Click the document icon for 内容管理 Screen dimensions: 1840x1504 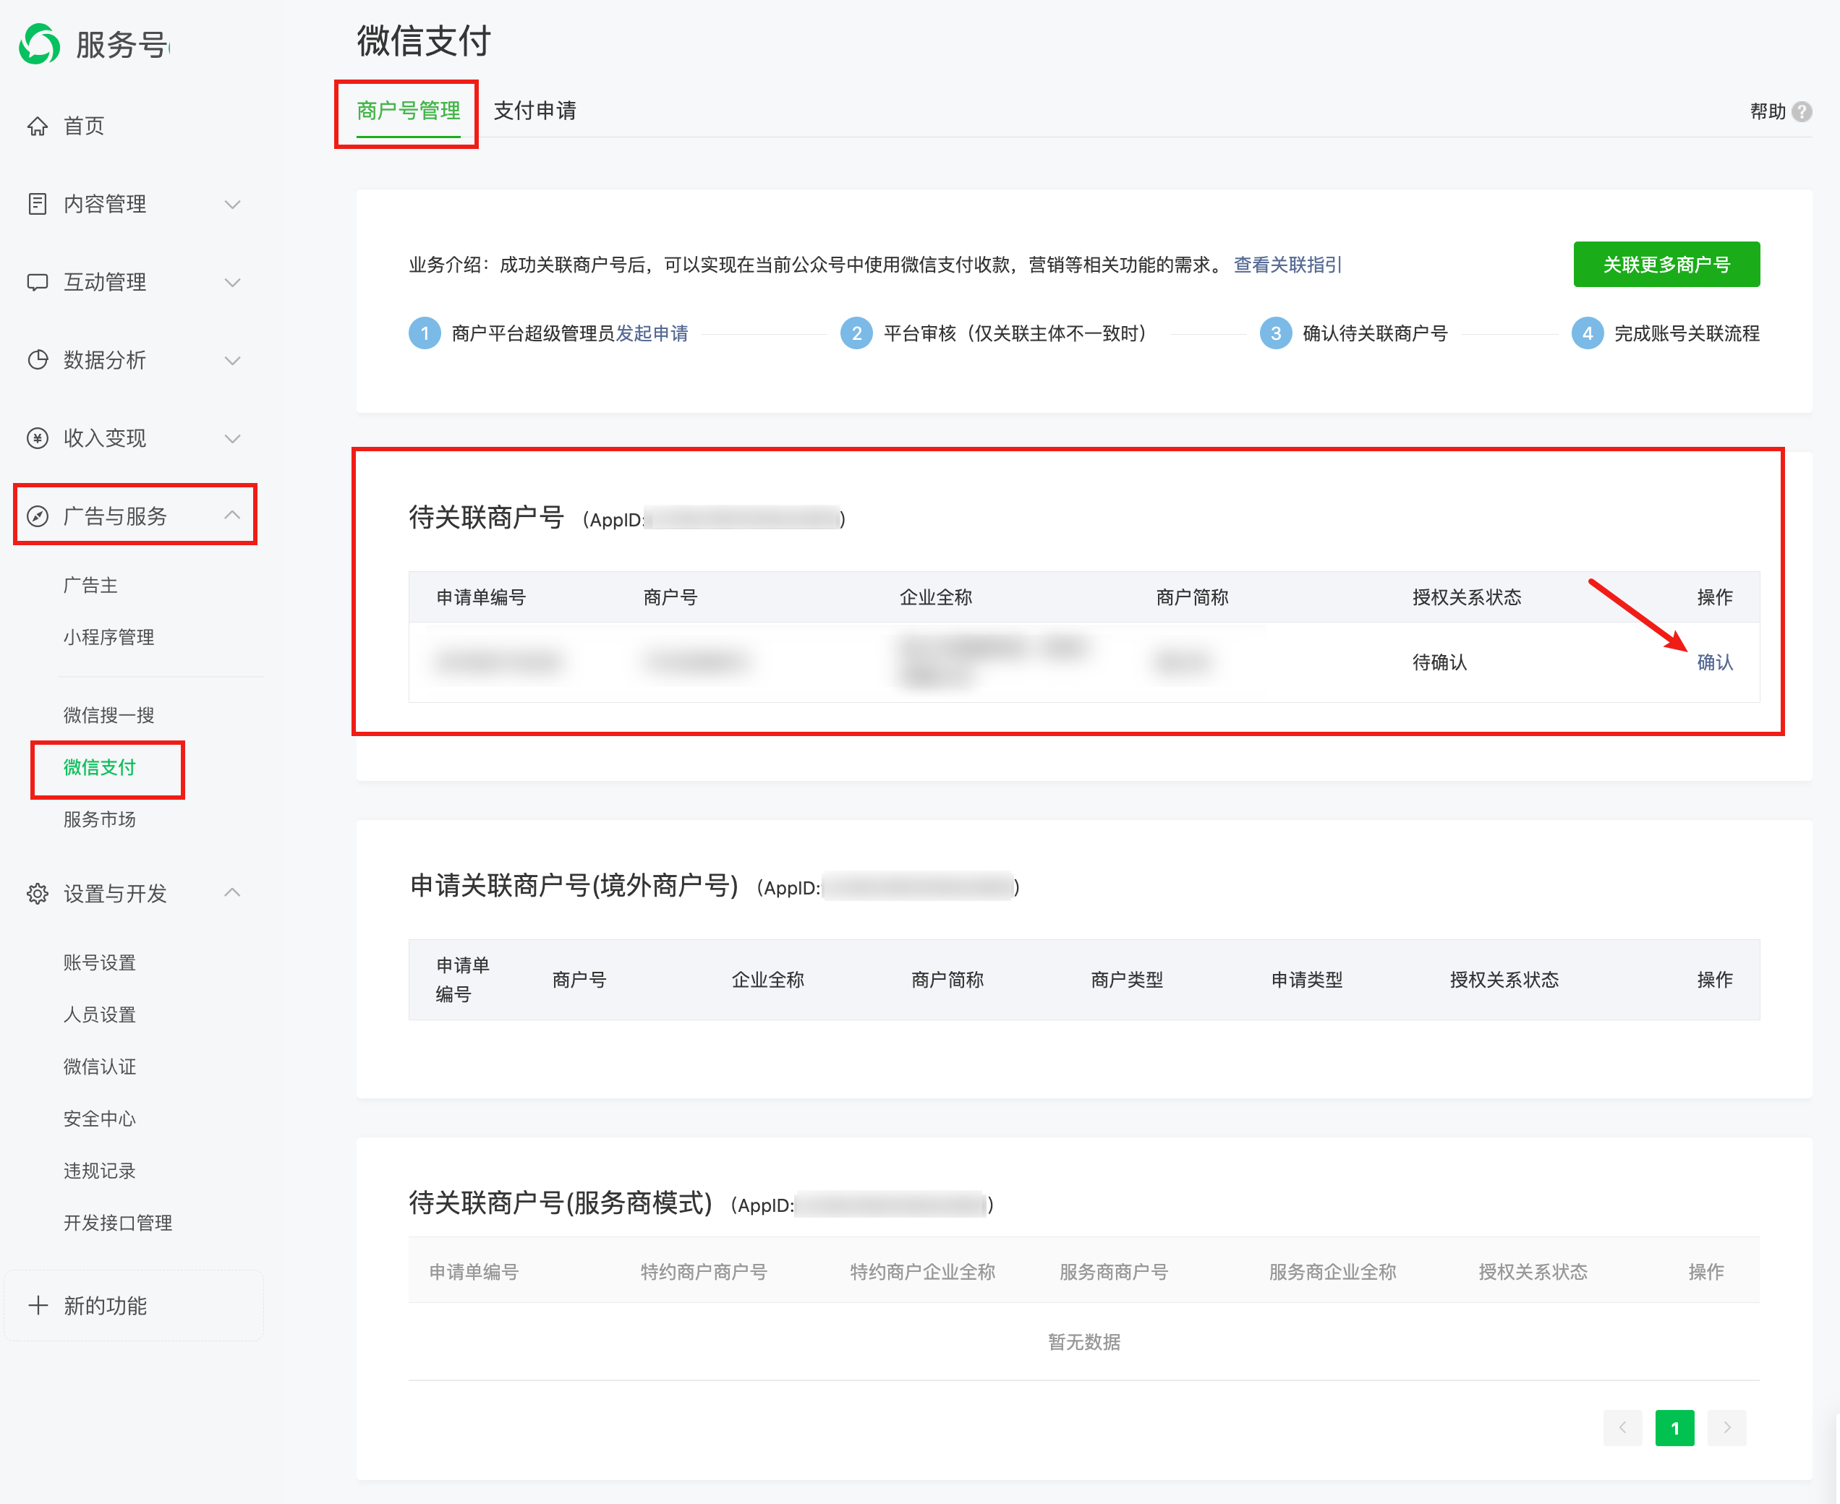(38, 205)
